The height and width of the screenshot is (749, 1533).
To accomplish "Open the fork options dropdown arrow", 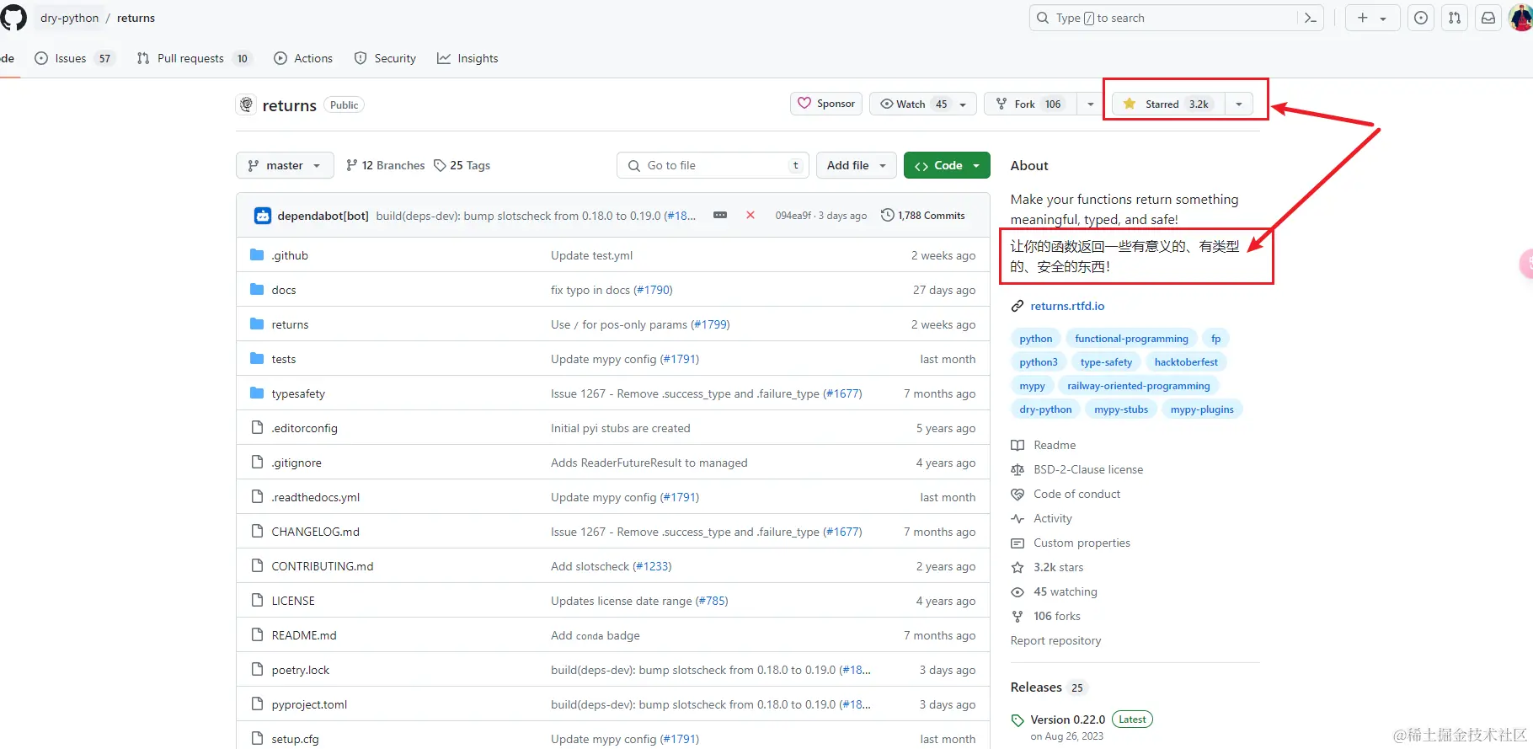I will (x=1091, y=104).
